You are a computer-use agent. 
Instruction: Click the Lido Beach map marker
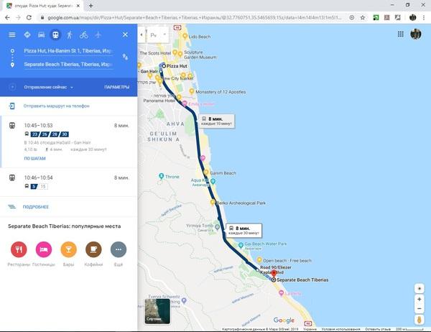tap(185, 37)
